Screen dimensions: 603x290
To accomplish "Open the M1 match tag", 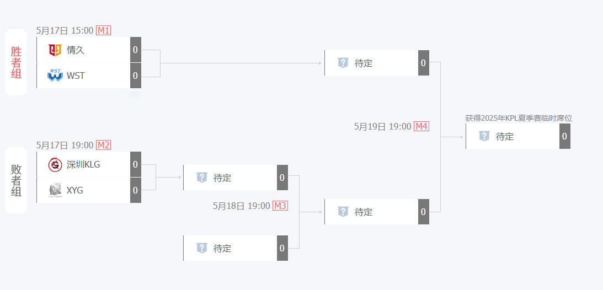I will [104, 31].
